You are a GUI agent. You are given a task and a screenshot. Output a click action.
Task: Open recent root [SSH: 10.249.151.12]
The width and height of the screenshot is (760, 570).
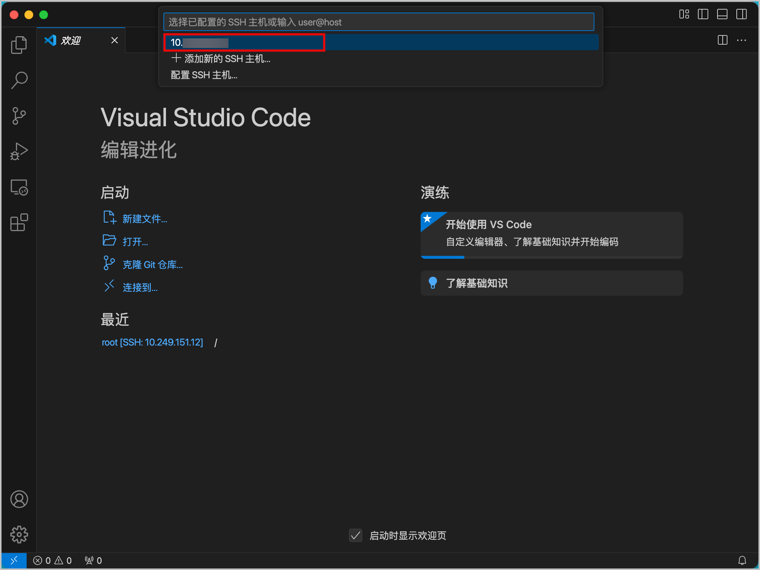pos(152,342)
